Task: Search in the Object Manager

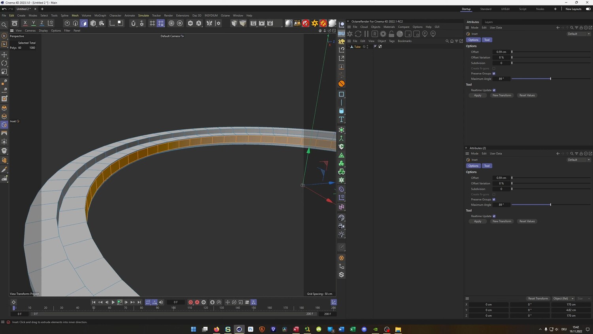Action: [x=447, y=41]
